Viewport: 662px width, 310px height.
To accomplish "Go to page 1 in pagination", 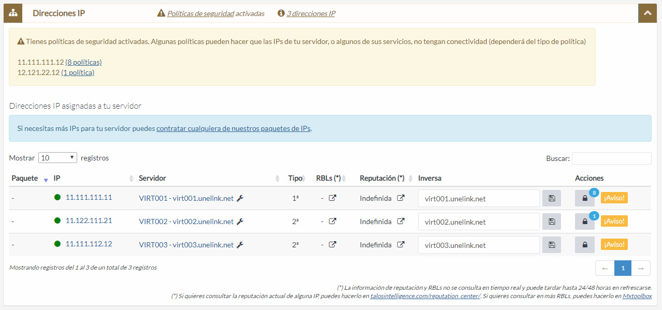I will (x=623, y=268).
